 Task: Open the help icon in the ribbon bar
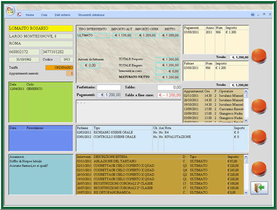pos(253,15)
